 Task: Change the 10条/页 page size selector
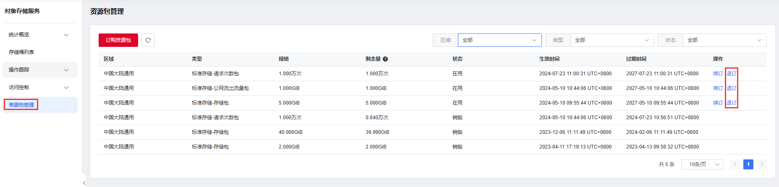click(x=702, y=164)
